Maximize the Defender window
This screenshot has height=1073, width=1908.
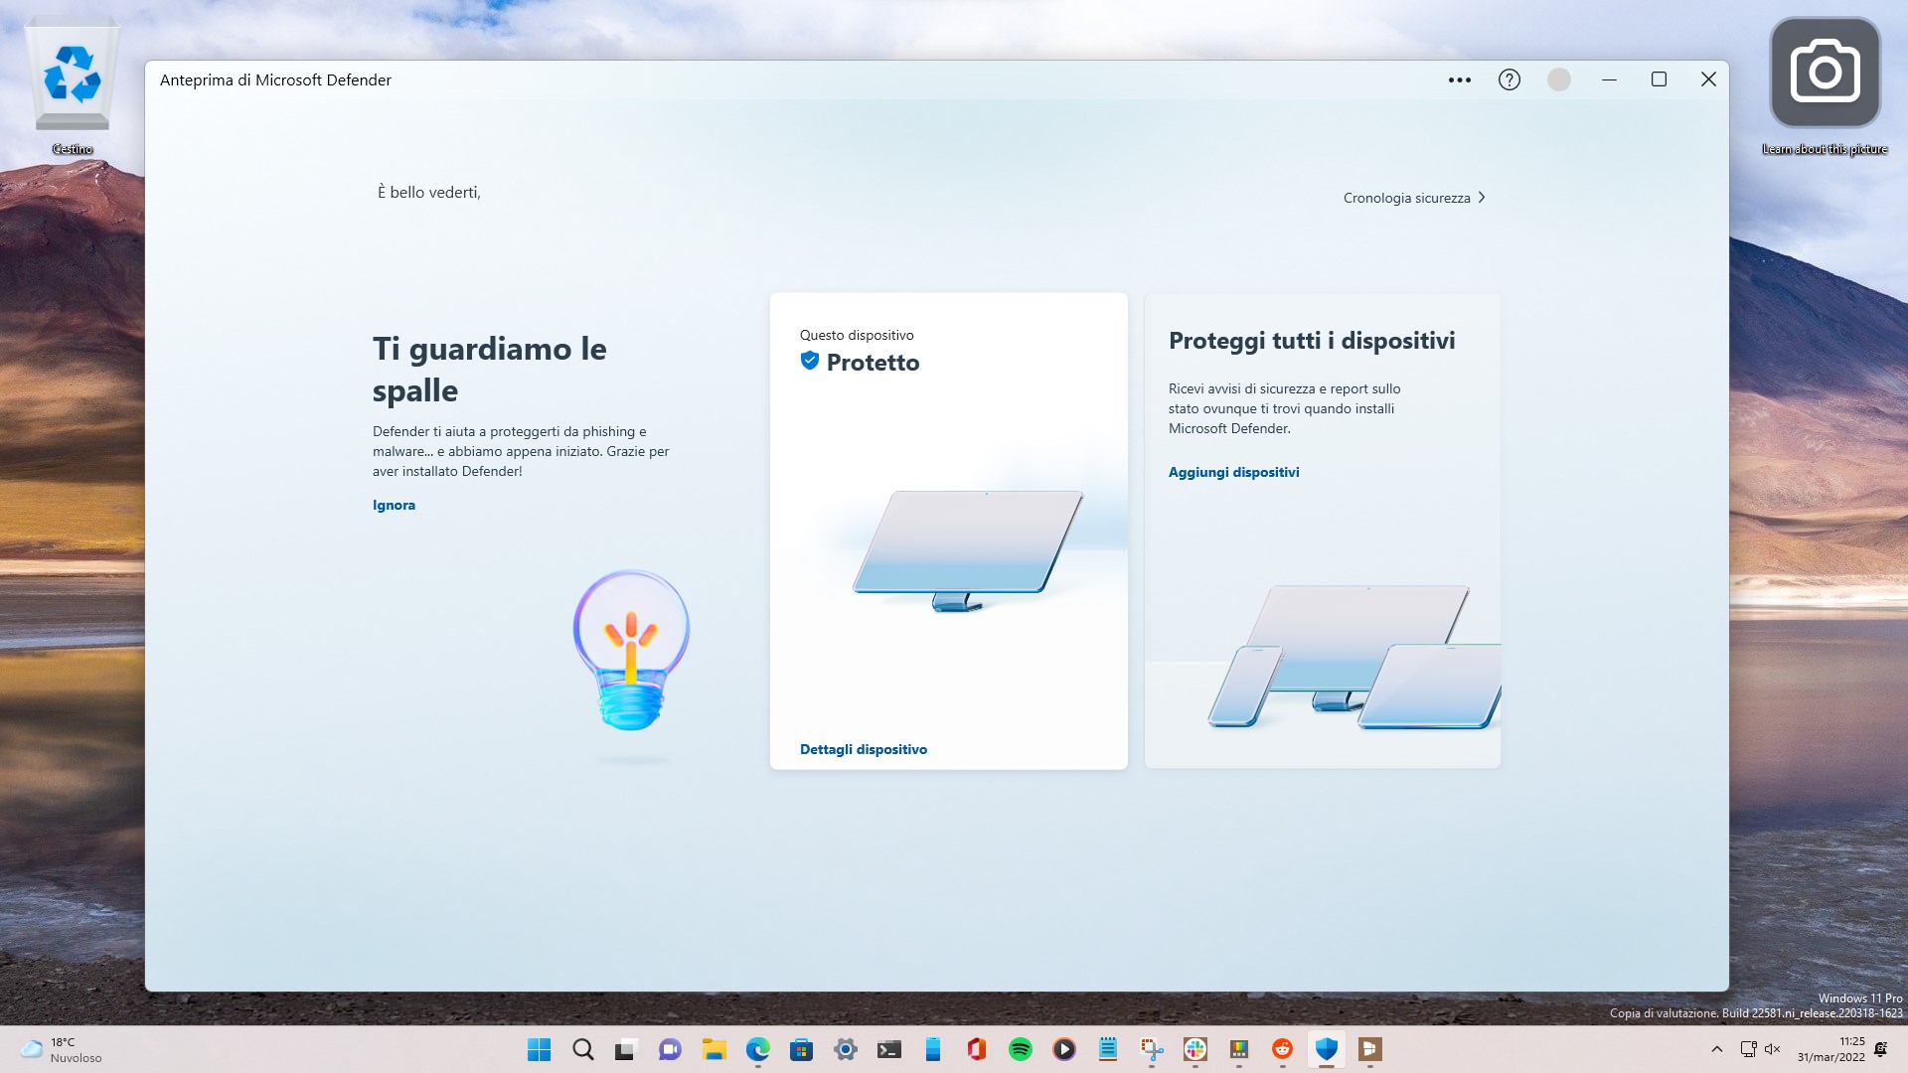pyautogui.click(x=1659, y=79)
